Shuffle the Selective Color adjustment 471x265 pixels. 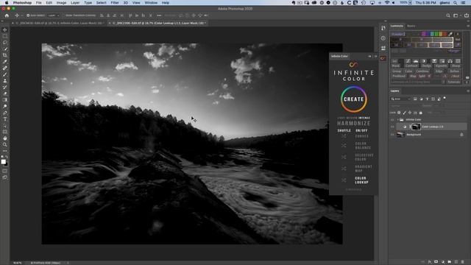[344, 157]
